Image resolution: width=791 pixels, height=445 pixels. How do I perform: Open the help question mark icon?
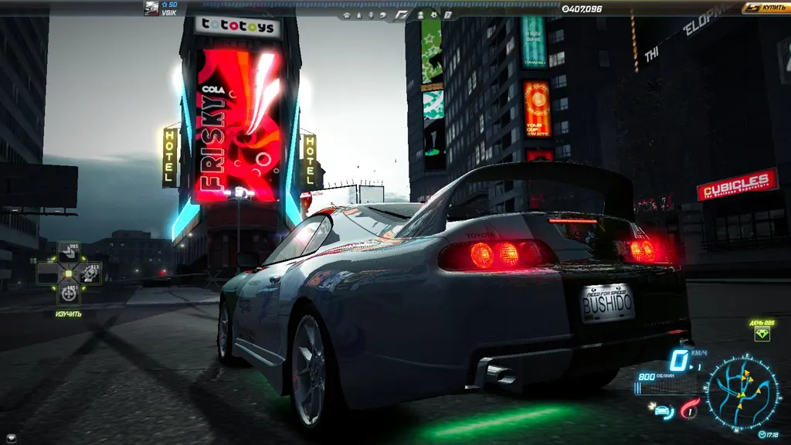447,15
